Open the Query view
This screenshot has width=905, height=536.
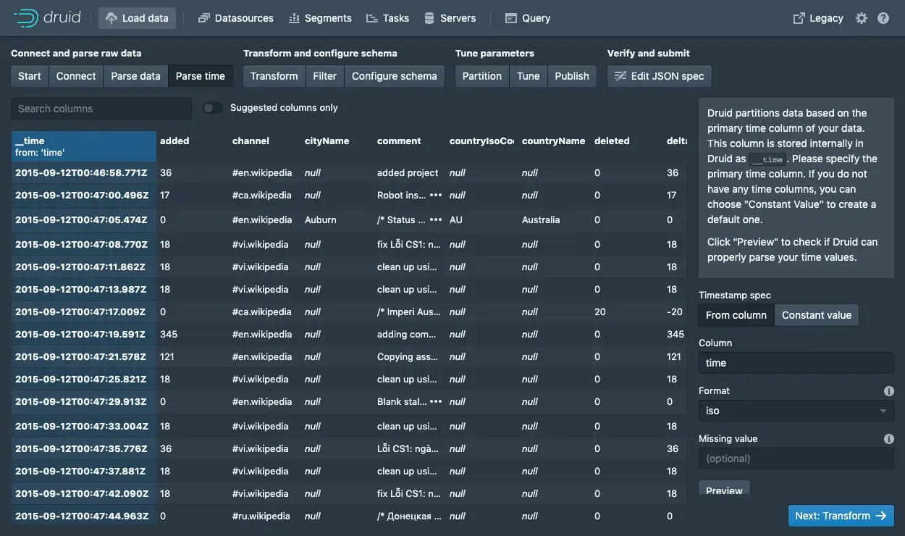point(528,18)
